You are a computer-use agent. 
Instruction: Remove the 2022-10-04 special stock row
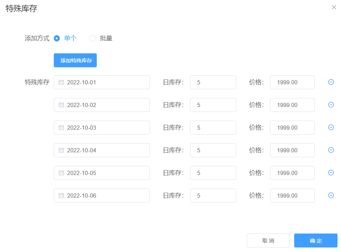pyautogui.click(x=331, y=150)
